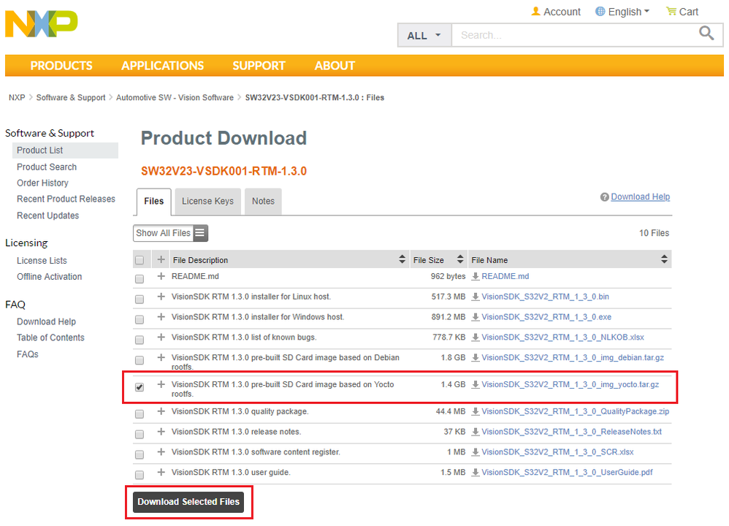The height and width of the screenshot is (526, 729).
Task: Check the quality package checkbox
Action: (140, 414)
